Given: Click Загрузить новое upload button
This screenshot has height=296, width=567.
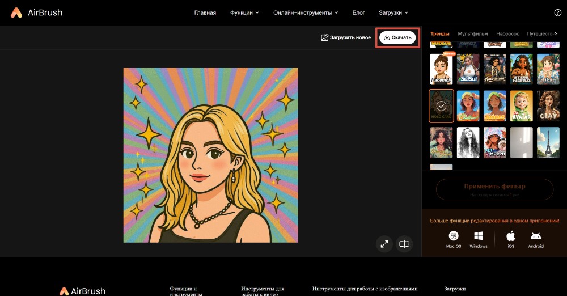Looking at the screenshot, I should (x=346, y=37).
